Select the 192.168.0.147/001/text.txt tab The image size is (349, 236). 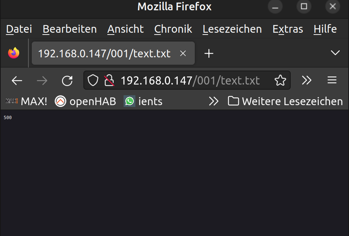click(104, 54)
